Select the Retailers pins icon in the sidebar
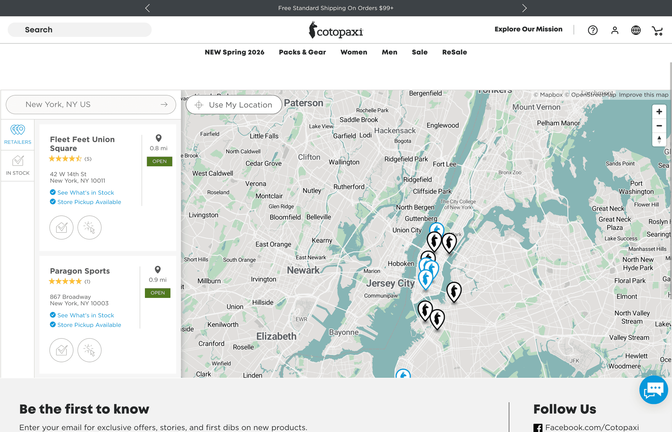 [17, 134]
